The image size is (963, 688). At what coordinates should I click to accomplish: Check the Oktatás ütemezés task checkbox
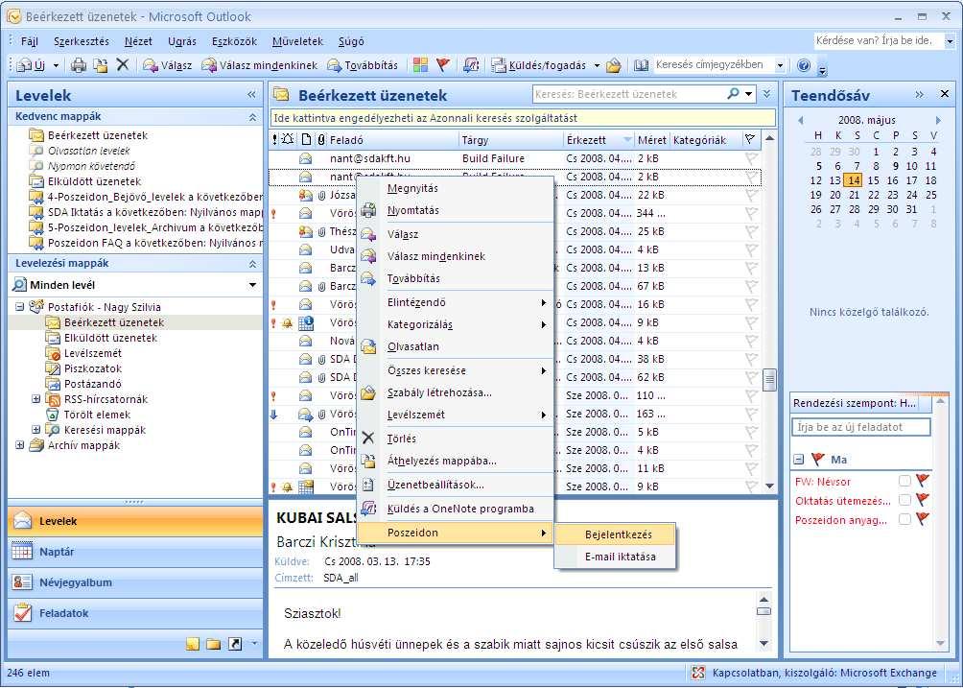(x=904, y=500)
